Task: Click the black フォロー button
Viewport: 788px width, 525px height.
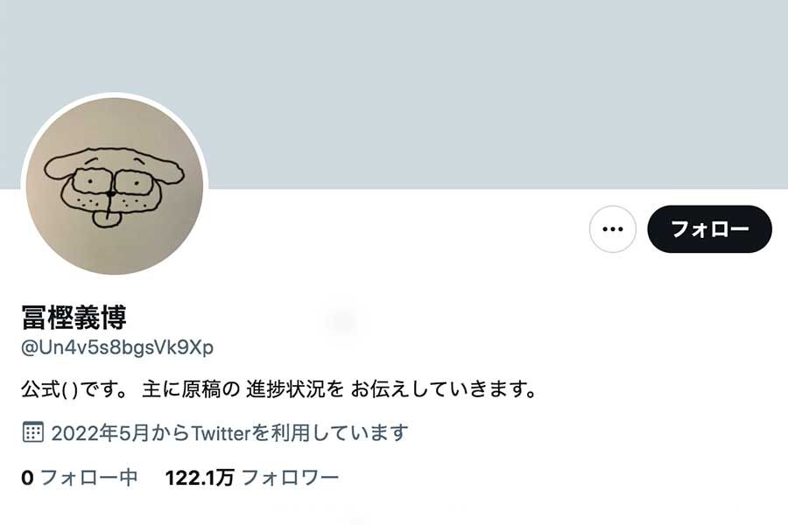Action: coord(709,229)
